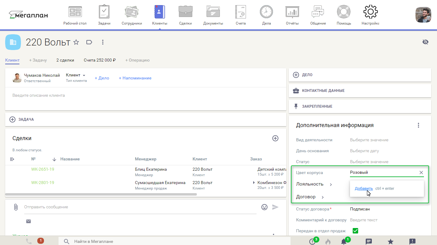The height and width of the screenshot is (245, 437).
Task: Click the Отправить сообщение field
Action: point(140,207)
